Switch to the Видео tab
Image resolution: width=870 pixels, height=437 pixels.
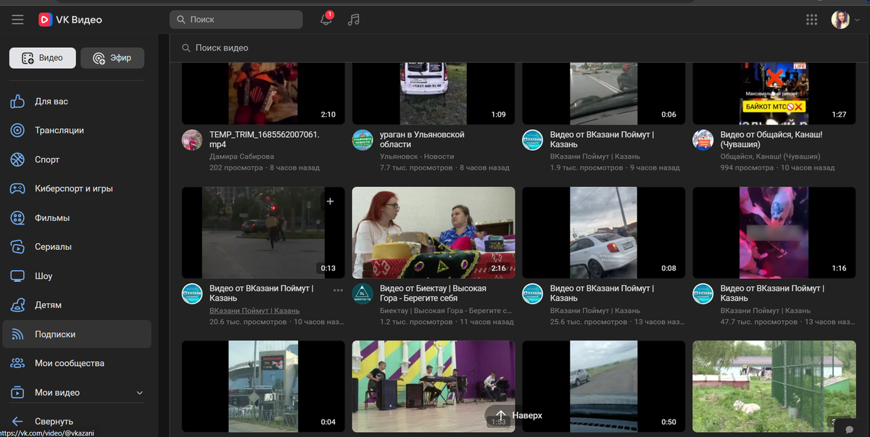(x=42, y=58)
